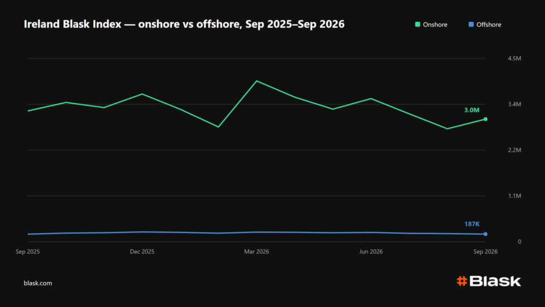
Task: Click the Onshore legend label
Action: pos(435,24)
